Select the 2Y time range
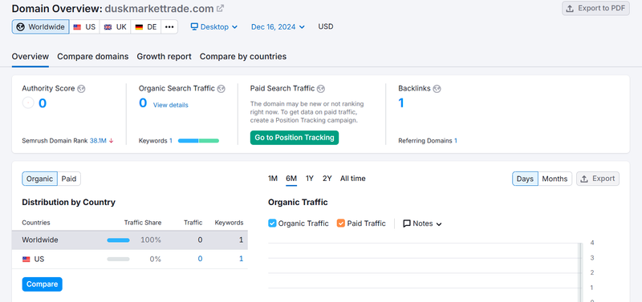Screen dimensions: 642x302 click(327, 179)
